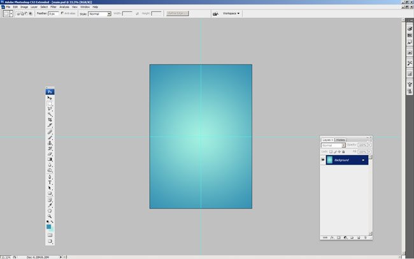Open the Window menu
Screen dimensions: 414x259
click(x=85, y=7)
